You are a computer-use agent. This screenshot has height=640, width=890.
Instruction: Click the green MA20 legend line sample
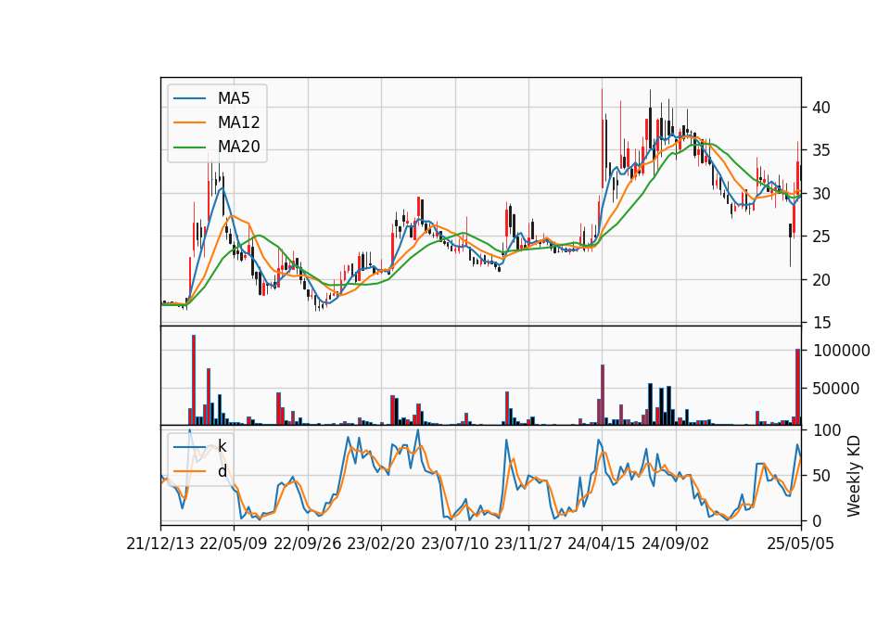(189, 147)
